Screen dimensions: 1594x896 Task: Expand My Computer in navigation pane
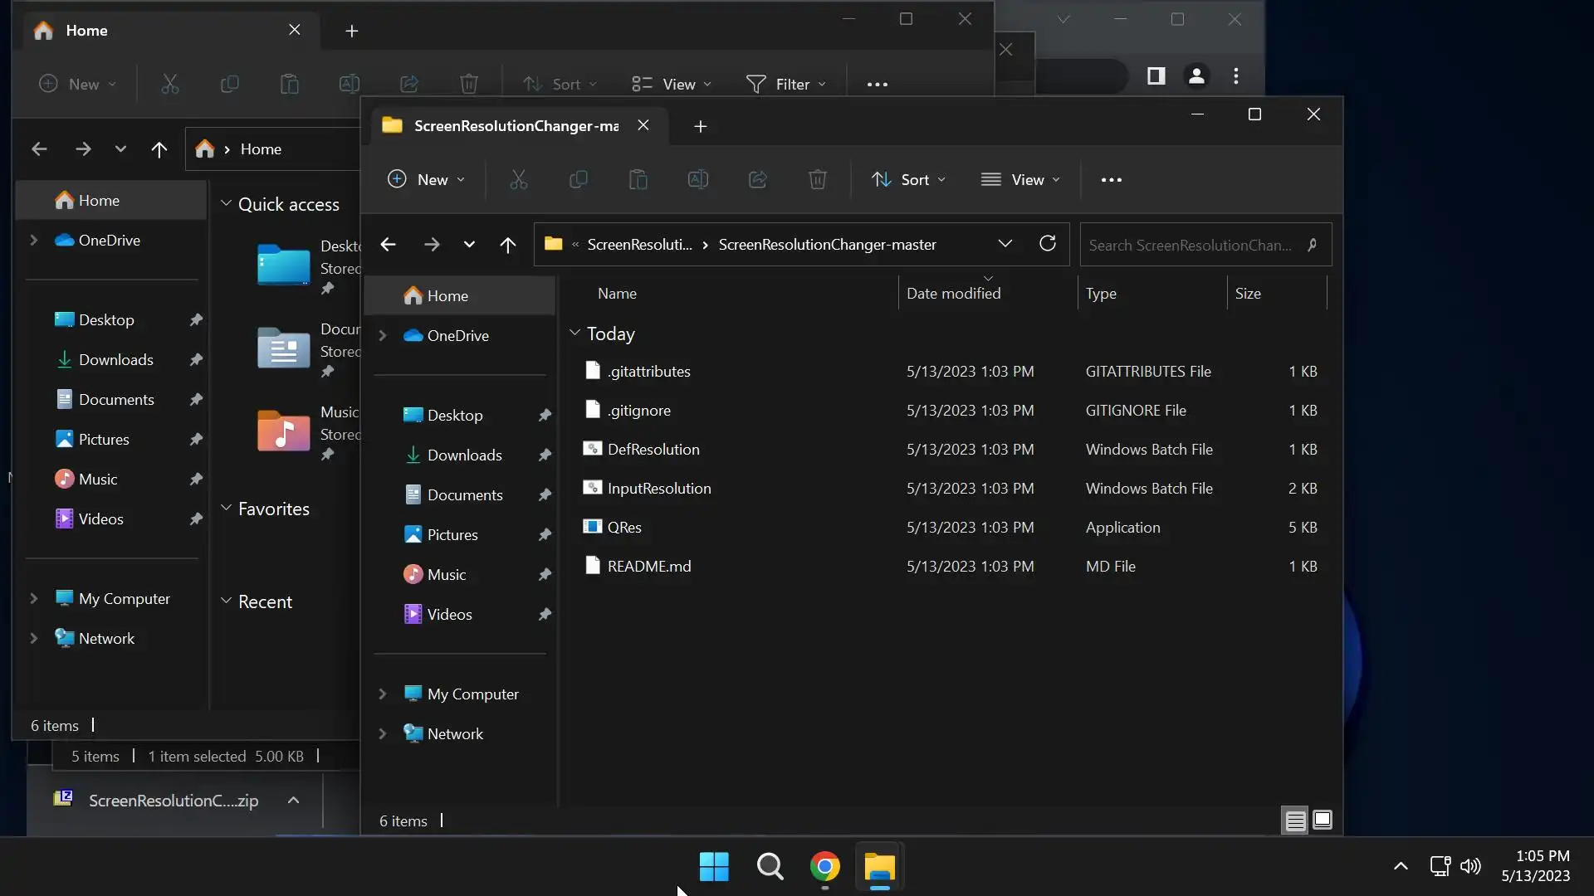tap(383, 694)
